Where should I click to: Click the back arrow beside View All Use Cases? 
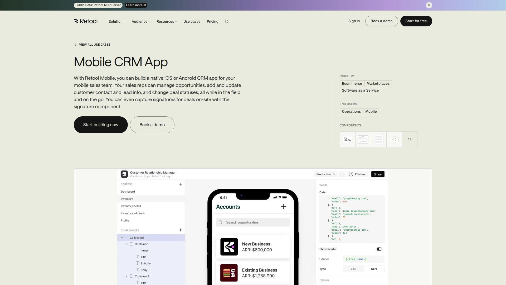76,45
